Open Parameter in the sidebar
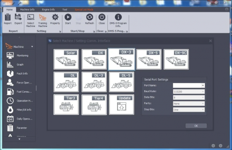This screenshot has height=150, width=232. [x=19, y=128]
